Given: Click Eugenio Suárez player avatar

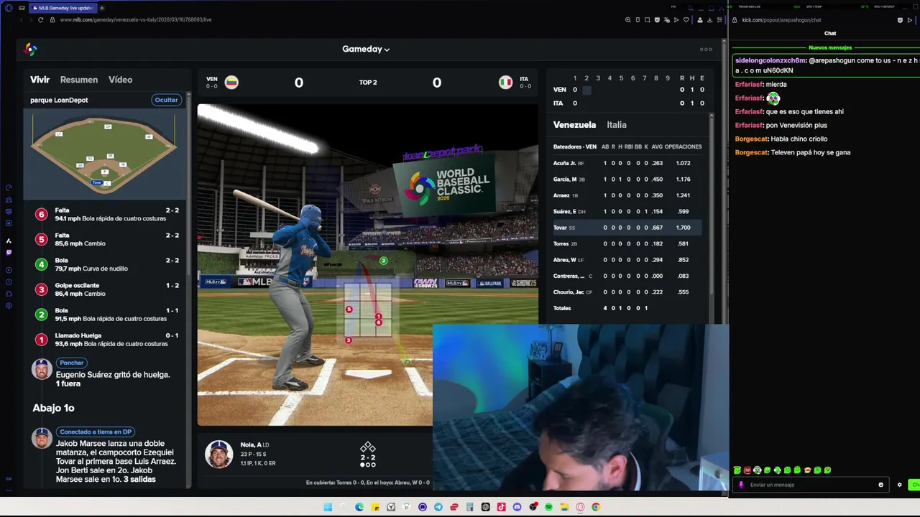Looking at the screenshot, I should coord(42,369).
